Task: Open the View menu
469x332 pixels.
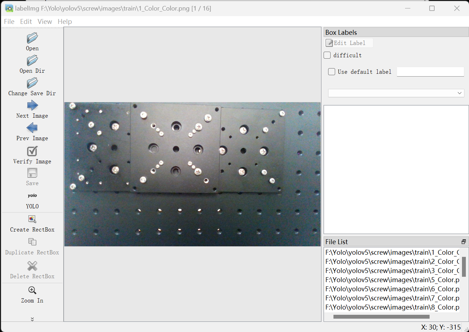Action: tap(45, 21)
